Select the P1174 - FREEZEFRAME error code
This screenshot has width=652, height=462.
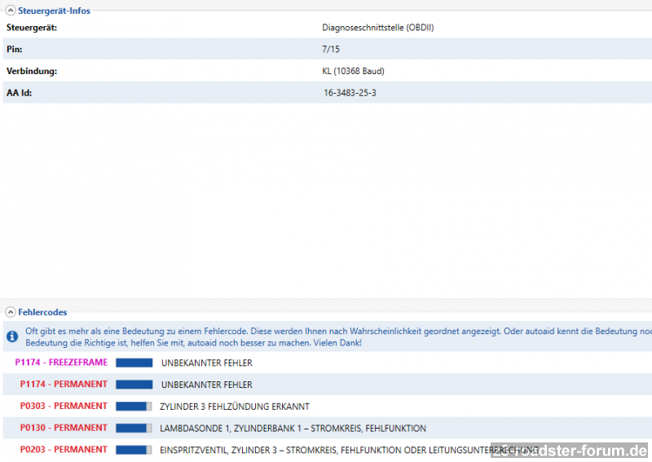pyautogui.click(x=61, y=363)
